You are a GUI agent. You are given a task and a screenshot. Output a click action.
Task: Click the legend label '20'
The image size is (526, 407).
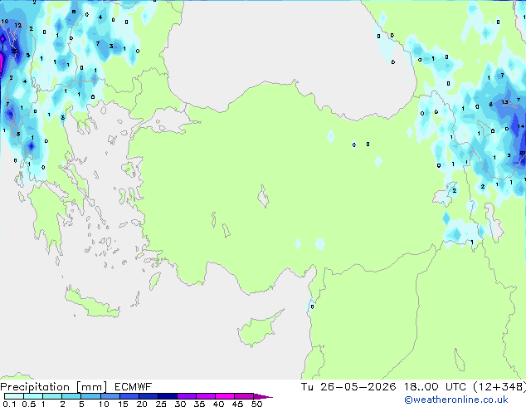point(142,404)
